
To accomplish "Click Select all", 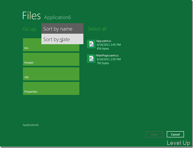I will click(x=97, y=29).
